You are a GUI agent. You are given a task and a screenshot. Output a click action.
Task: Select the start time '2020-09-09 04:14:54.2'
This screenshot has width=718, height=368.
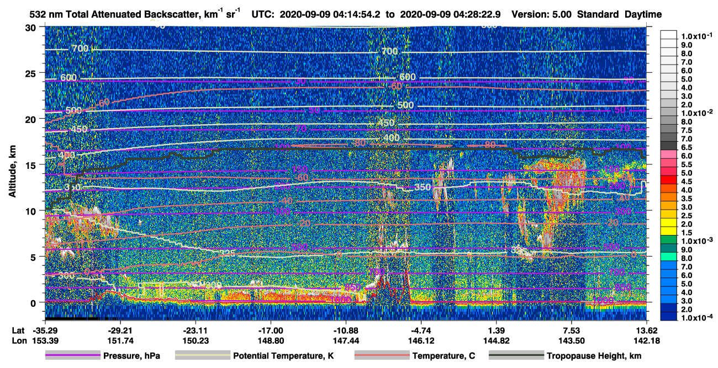[x=330, y=15]
